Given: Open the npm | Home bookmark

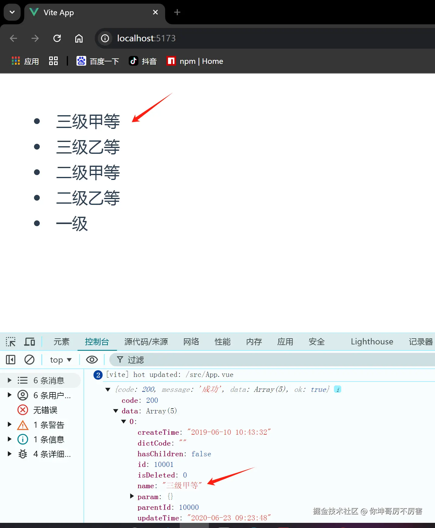Looking at the screenshot, I should pos(195,61).
